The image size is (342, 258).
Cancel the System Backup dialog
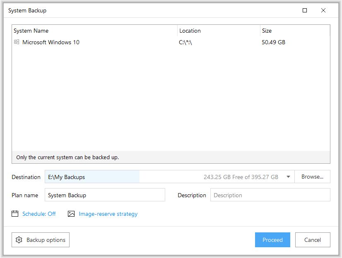pos(313,240)
